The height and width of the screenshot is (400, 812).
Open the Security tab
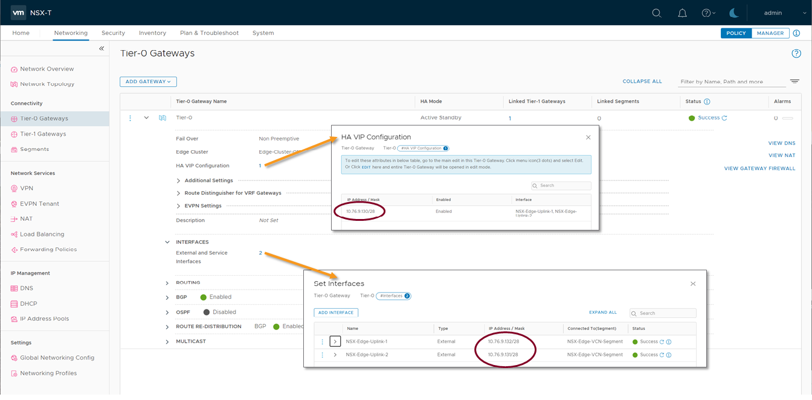[x=113, y=33]
